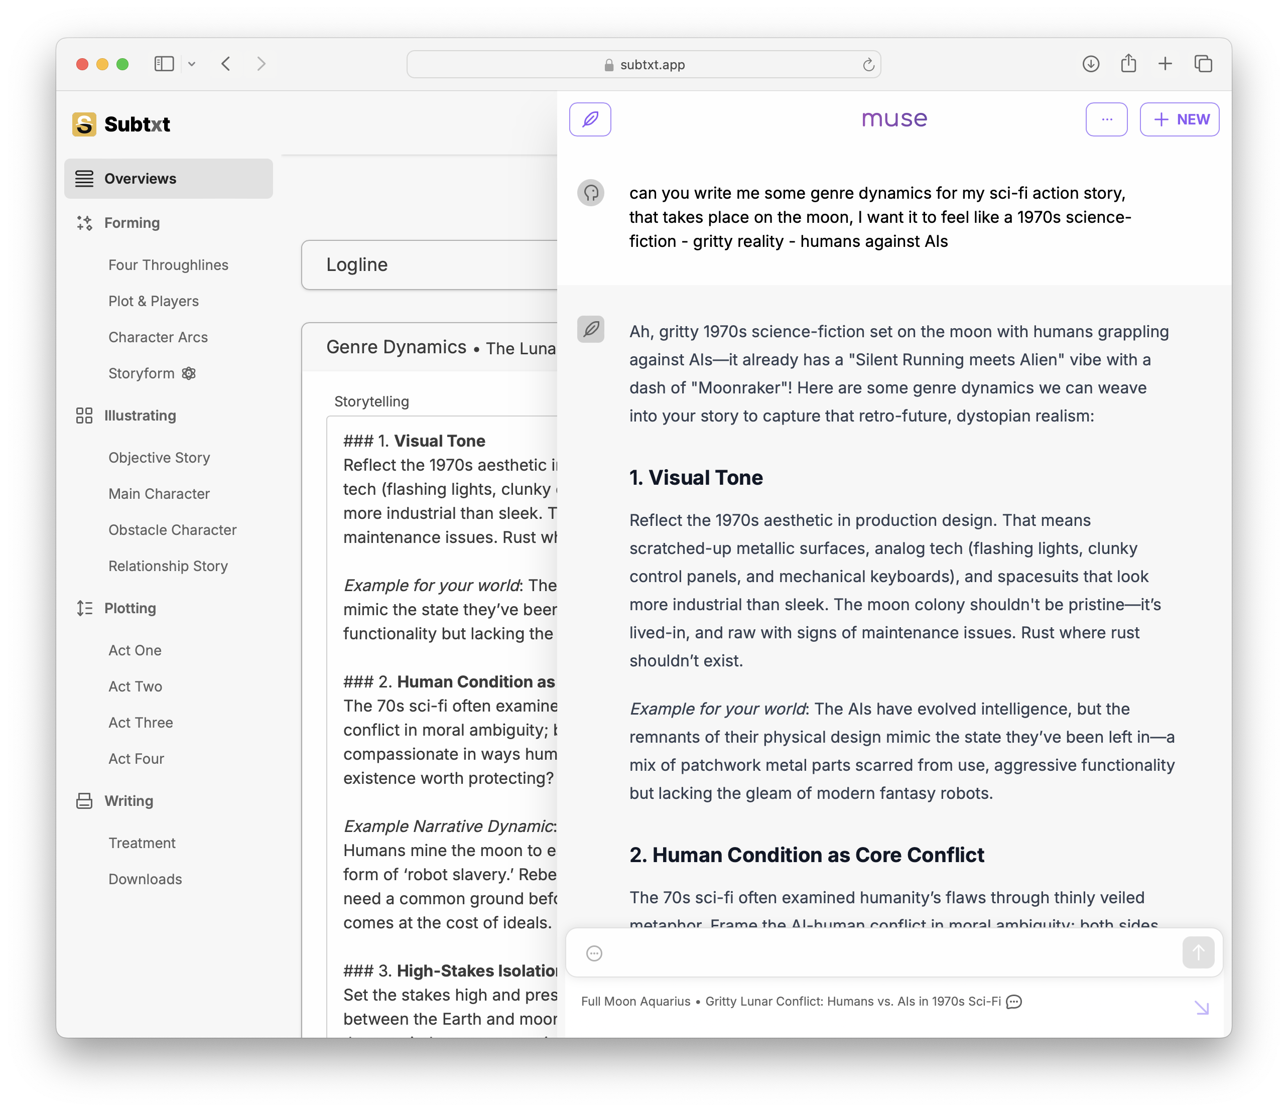Open the sidebar options dropdown chevron
This screenshot has width=1288, height=1112.
(x=192, y=64)
